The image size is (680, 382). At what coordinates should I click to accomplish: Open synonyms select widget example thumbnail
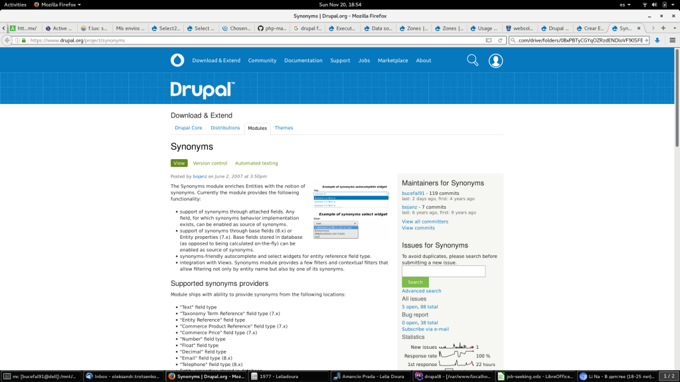[351, 225]
